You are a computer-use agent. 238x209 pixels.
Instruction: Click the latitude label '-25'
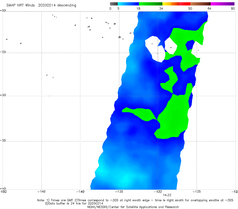coord(3,52)
